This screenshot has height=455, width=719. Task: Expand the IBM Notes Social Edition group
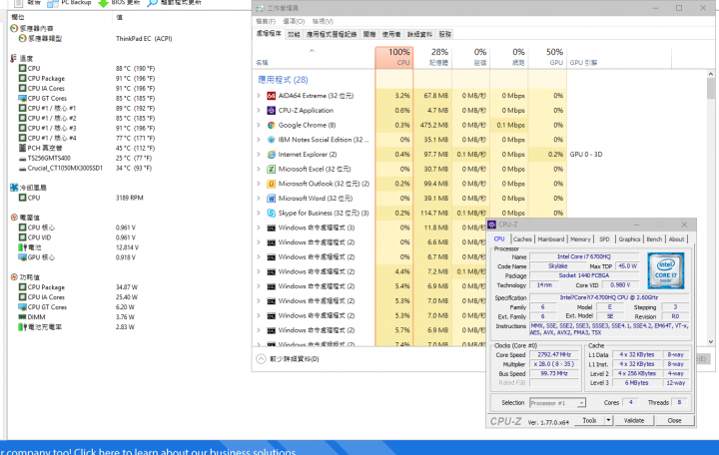pos(259,140)
